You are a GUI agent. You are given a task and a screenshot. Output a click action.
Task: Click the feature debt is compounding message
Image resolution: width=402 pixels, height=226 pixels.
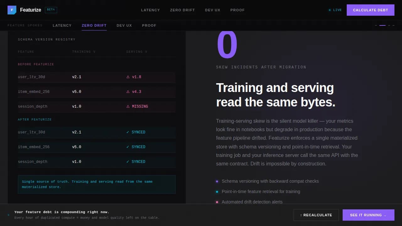click(62, 212)
